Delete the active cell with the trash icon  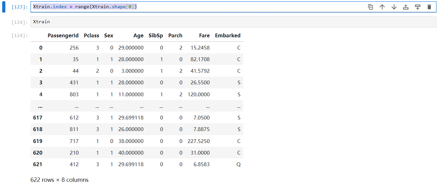point(429,7)
